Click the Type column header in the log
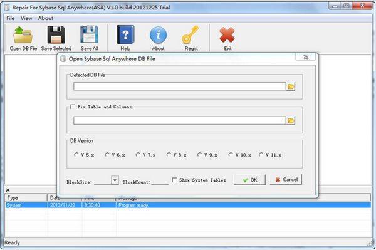376x250 pixels. (x=26, y=198)
